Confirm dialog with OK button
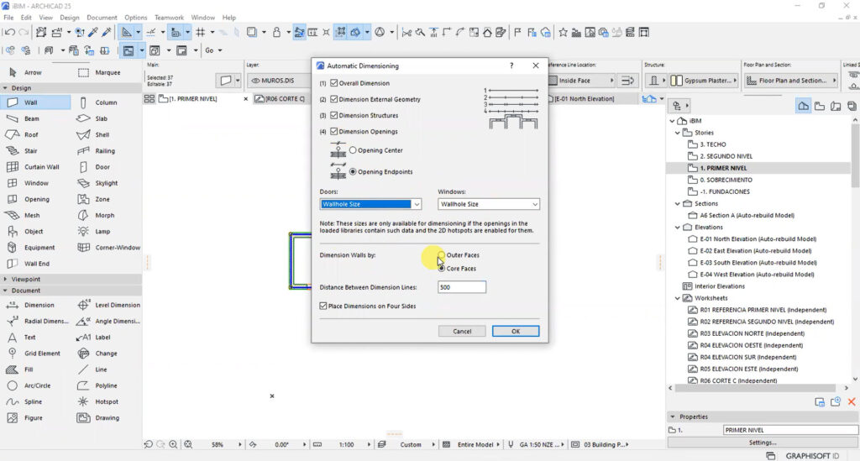 click(x=516, y=331)
